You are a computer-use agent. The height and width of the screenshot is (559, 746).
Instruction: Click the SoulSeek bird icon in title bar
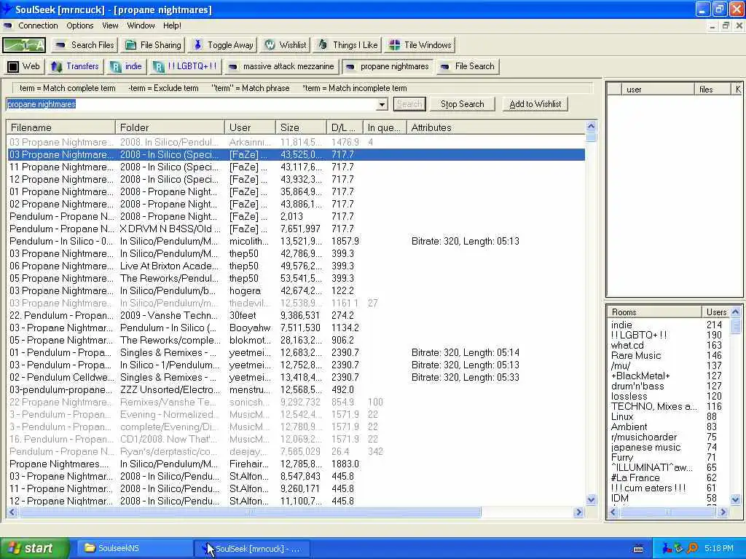(x=7, y=9)
